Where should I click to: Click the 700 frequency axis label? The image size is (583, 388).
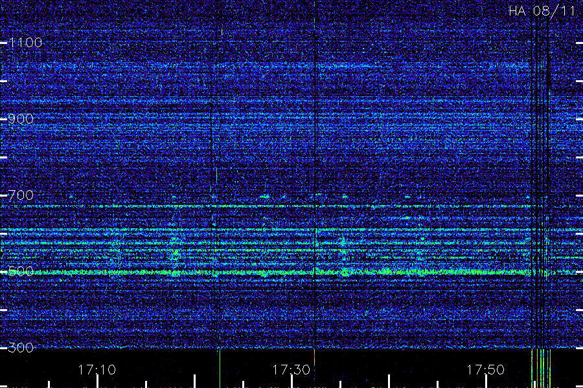point(21,195)
